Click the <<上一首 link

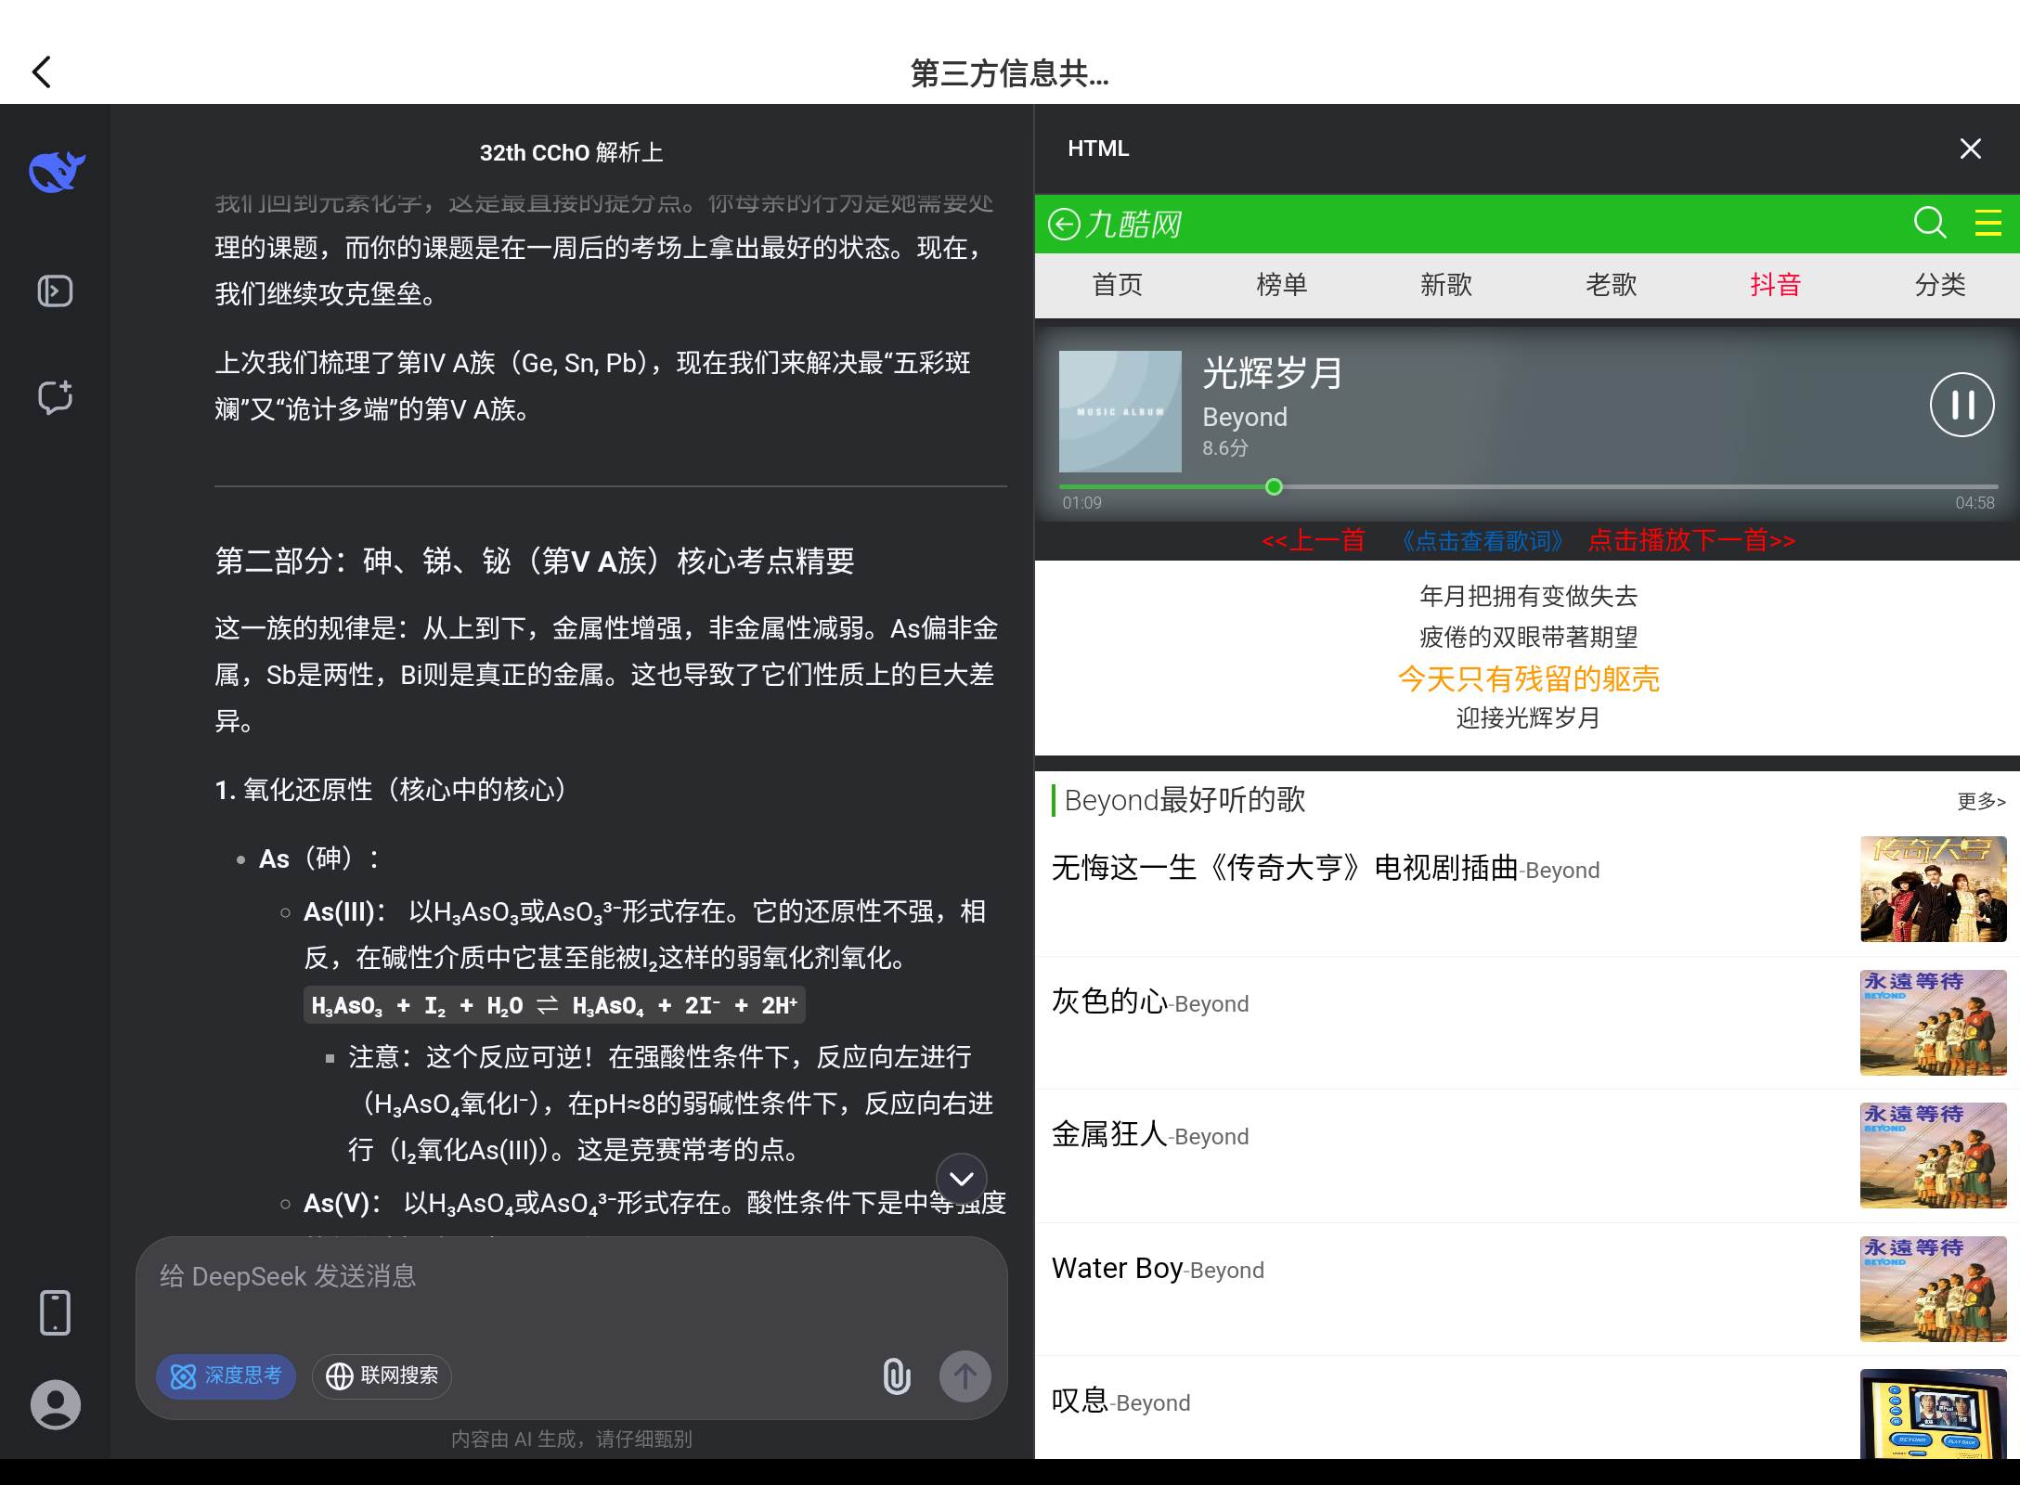coord(1313,540)
